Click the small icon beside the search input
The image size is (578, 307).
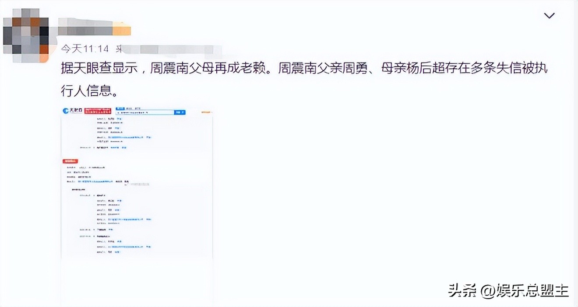[x=118, y=113]
